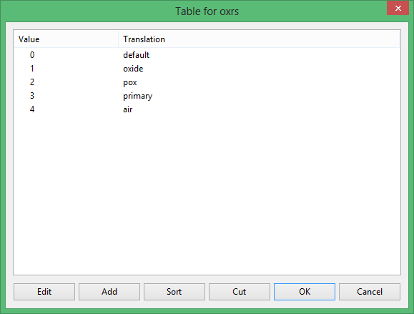Click the Edit button
Viewport: 414px width, 314px height.
44,292
